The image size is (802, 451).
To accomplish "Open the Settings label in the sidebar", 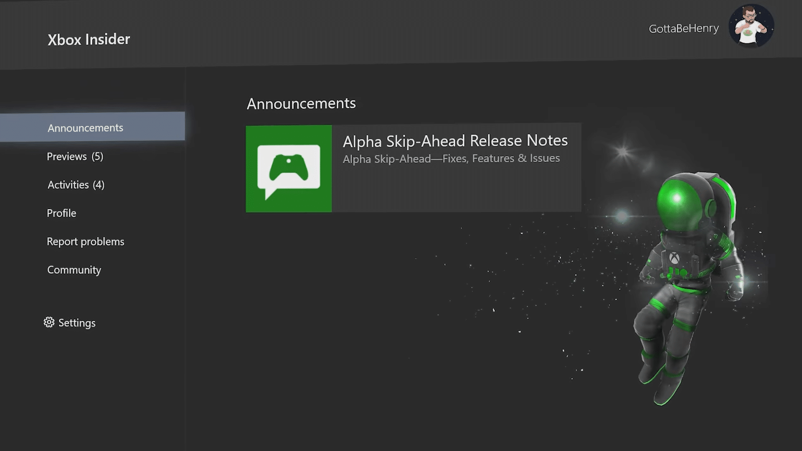I will [77, 323].
